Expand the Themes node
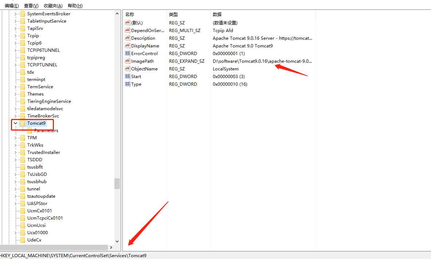 click(15, 94)
